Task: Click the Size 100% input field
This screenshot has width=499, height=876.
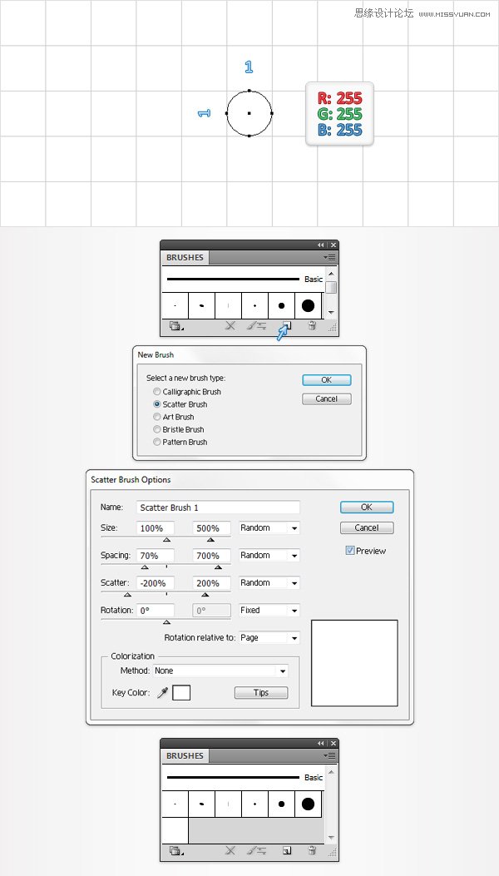Action: (156, 528)
